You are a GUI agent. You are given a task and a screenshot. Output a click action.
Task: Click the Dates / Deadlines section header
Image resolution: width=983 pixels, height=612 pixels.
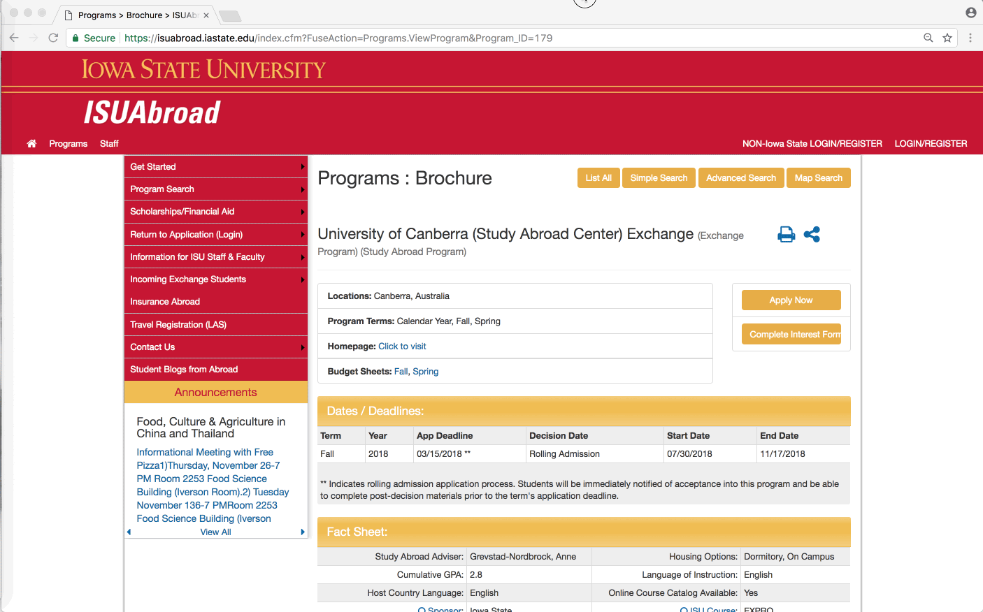[584, 411]
